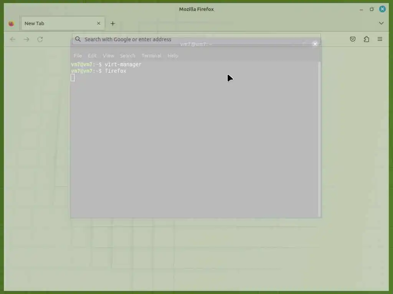Screen dimensions: 393x294
Task: Click the magnifier icon in address bar
Action: point(78,39)
